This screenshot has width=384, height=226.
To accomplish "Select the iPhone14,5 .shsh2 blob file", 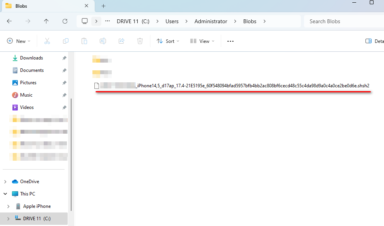I will (232, 86).
